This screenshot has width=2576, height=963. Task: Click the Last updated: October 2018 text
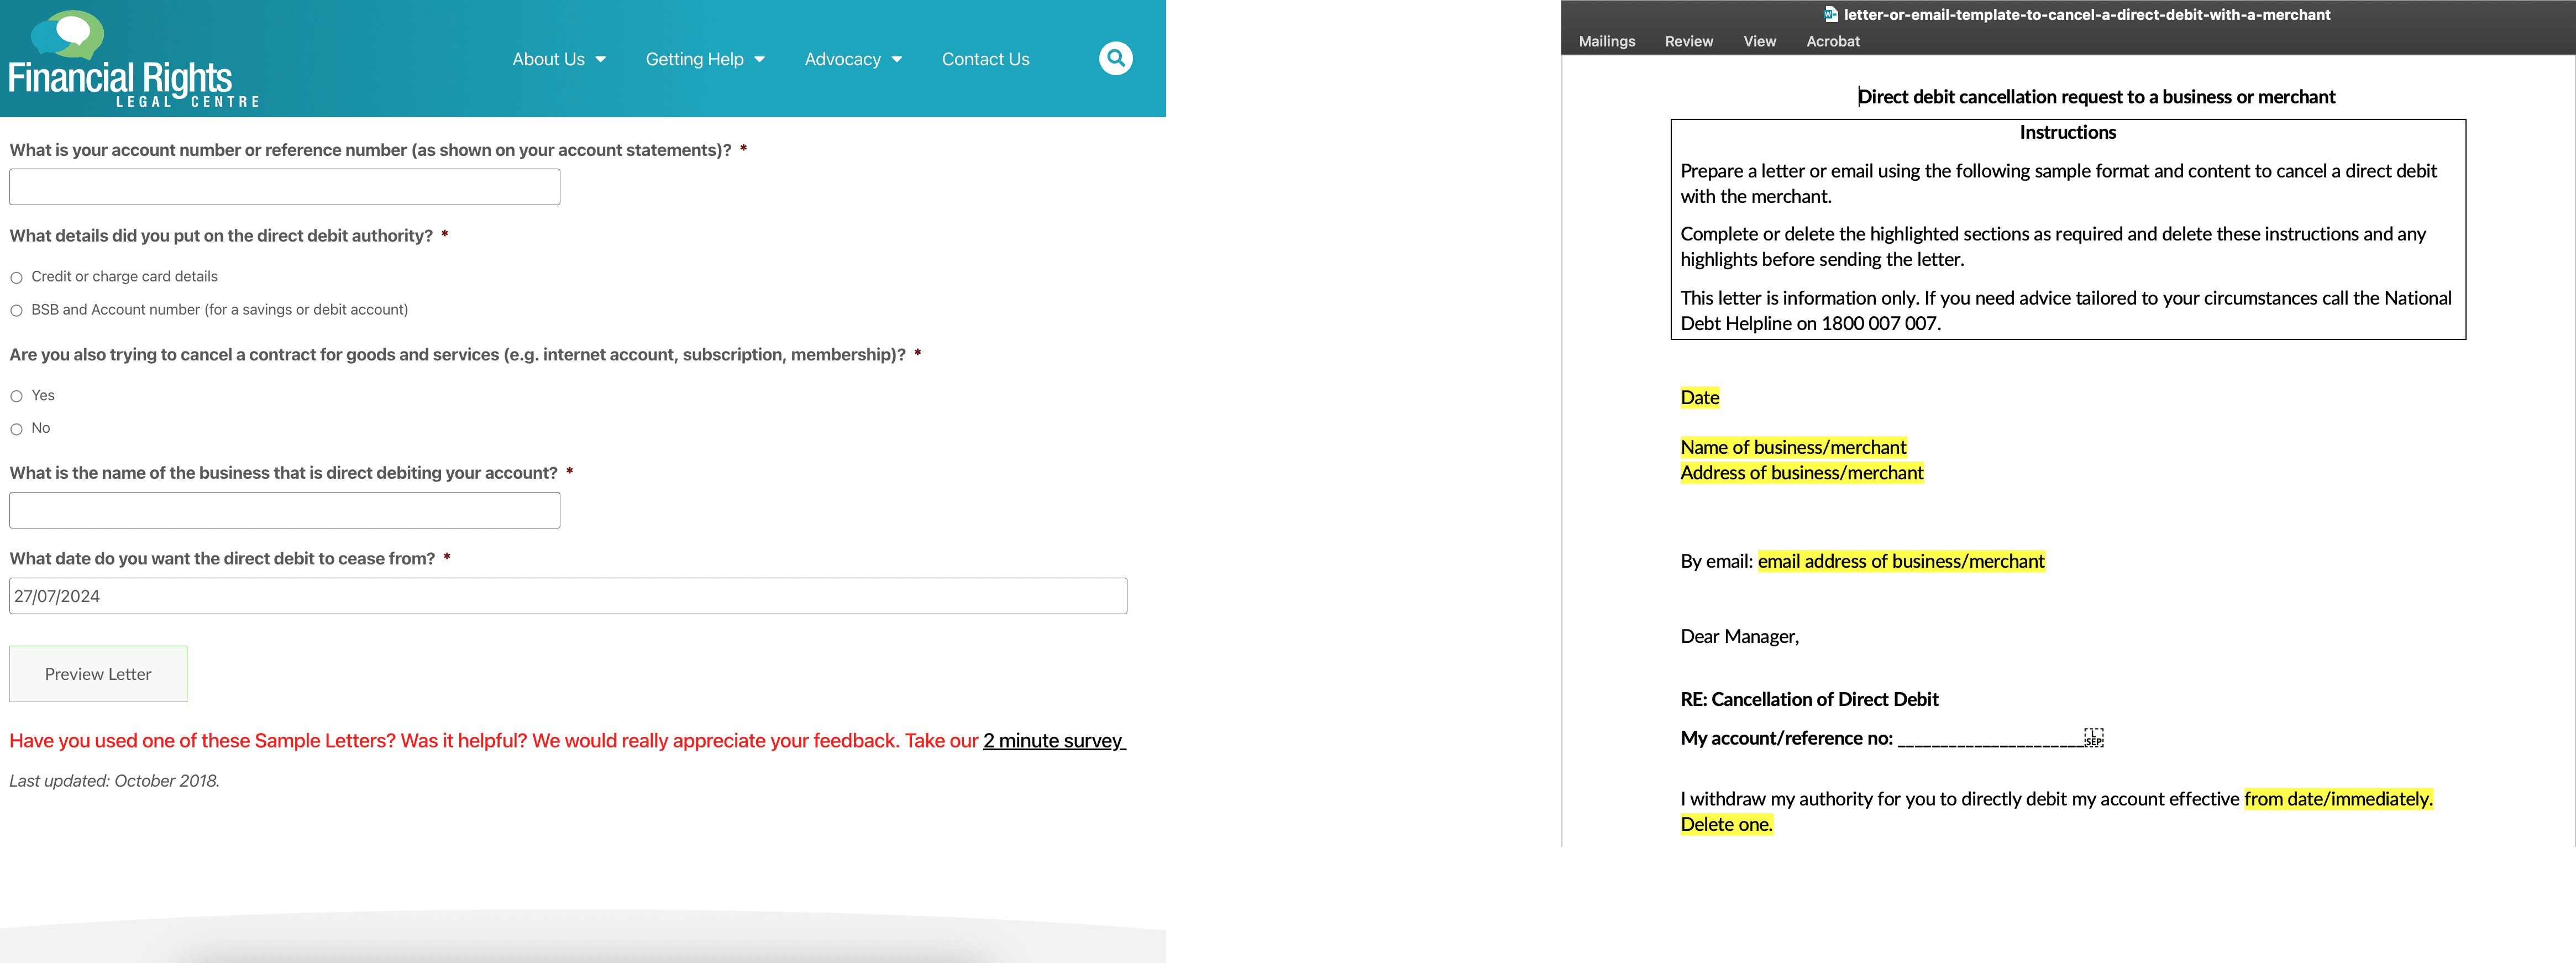pos(114,781)
